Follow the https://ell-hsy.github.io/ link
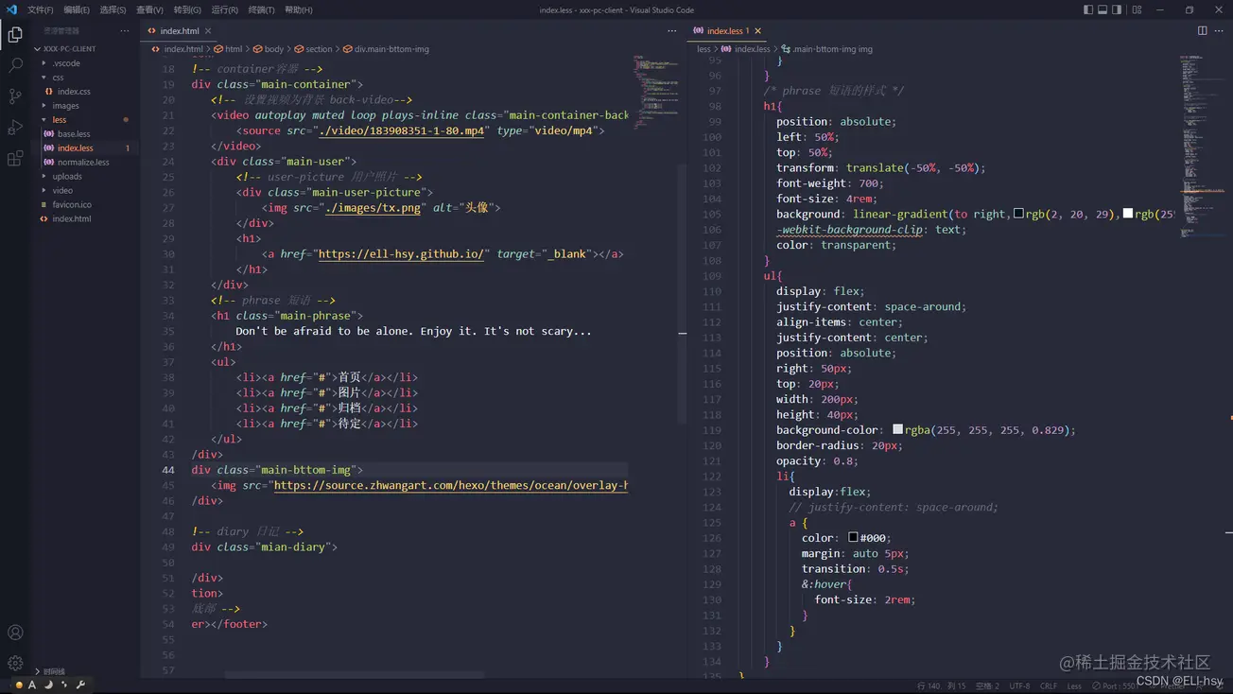1233x694 pixels. point(401,254)
